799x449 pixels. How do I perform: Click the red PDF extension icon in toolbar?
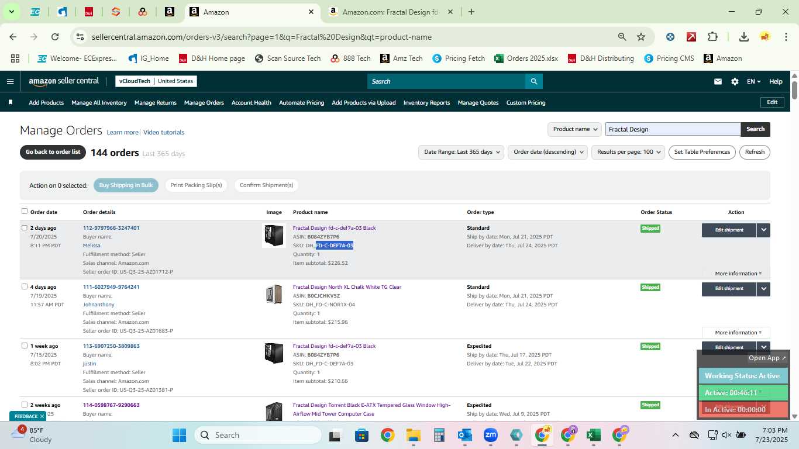click(691, 37)
